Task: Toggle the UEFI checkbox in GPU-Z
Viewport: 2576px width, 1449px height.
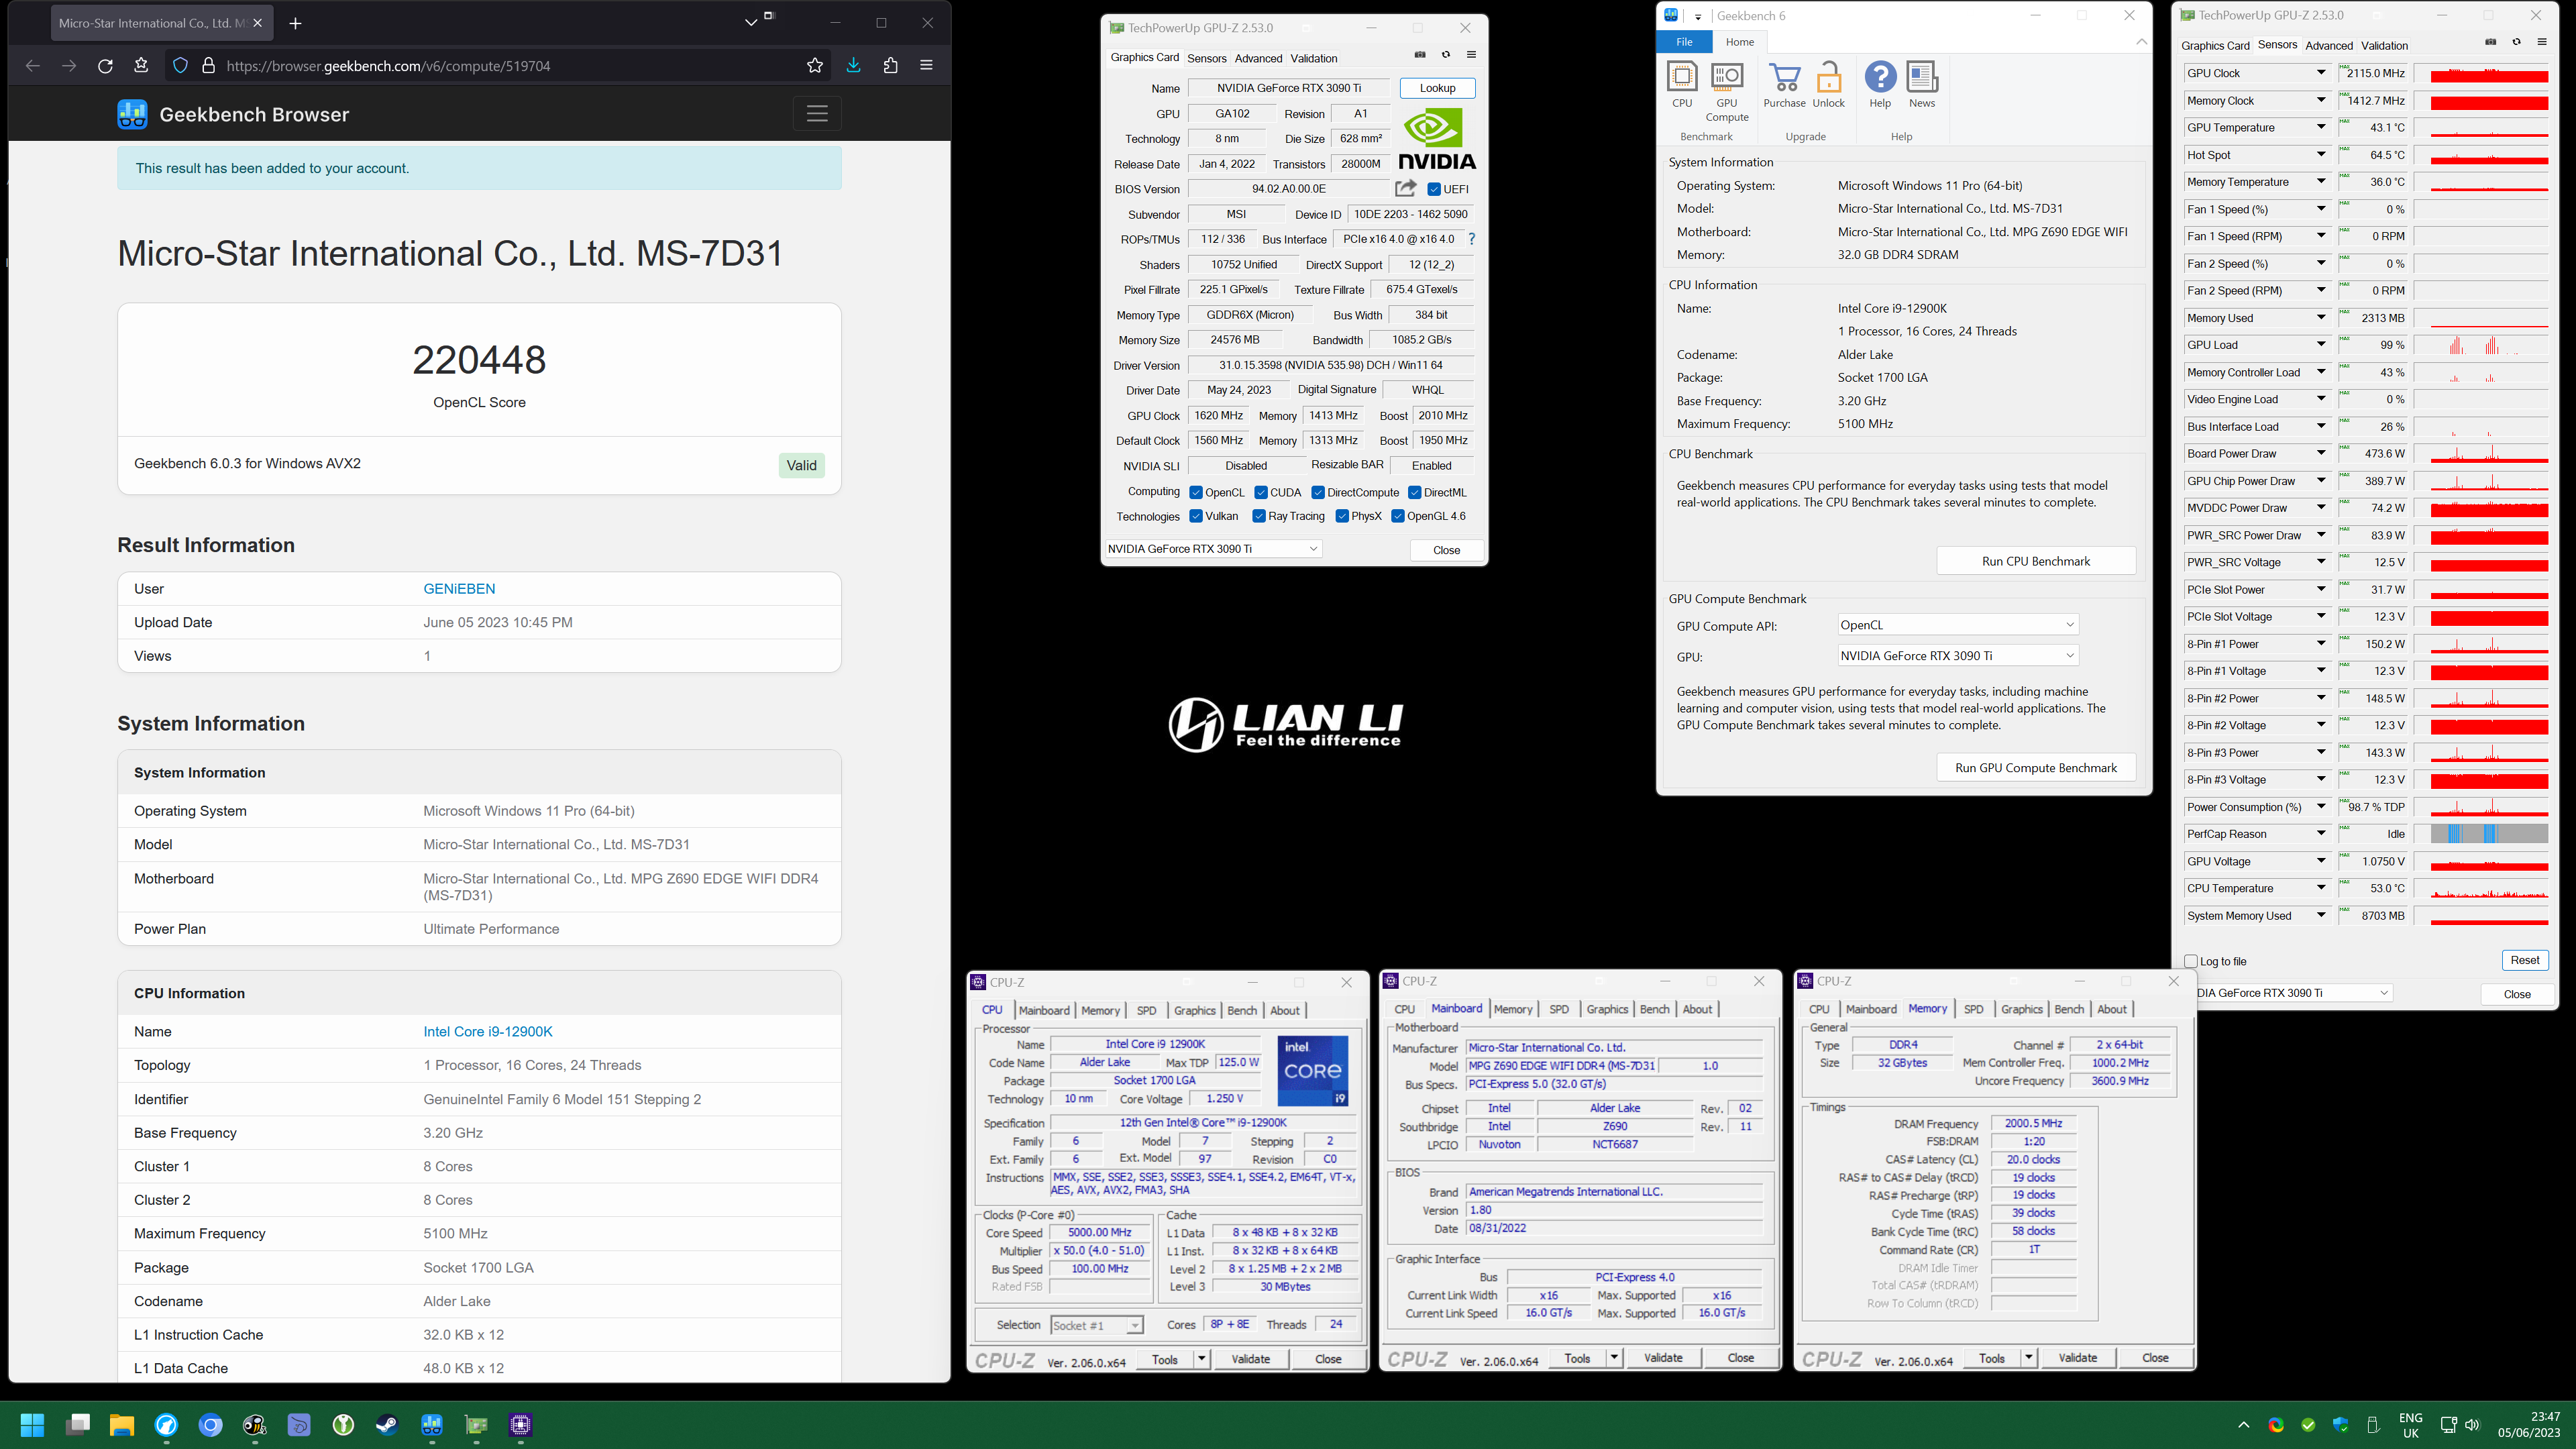Action: pyautogui.click(x=1434, y=189)
